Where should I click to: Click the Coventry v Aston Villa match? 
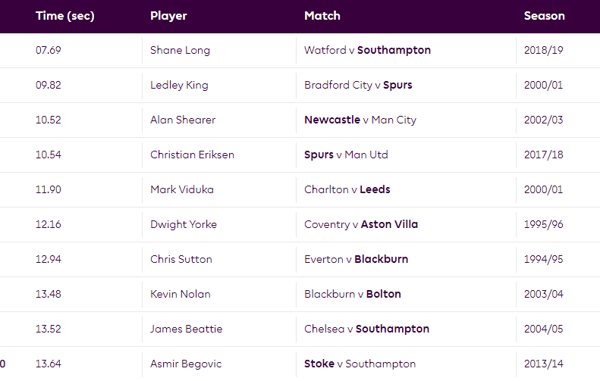pos(361,224)
